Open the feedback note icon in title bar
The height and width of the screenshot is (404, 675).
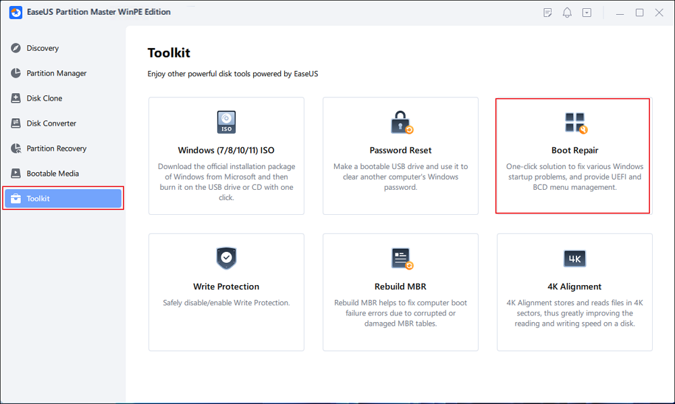tap(548, 12)
